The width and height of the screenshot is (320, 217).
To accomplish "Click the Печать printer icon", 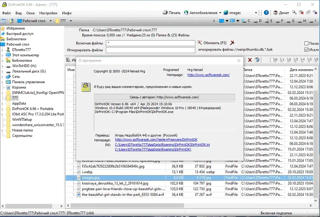I will (165, 13).
